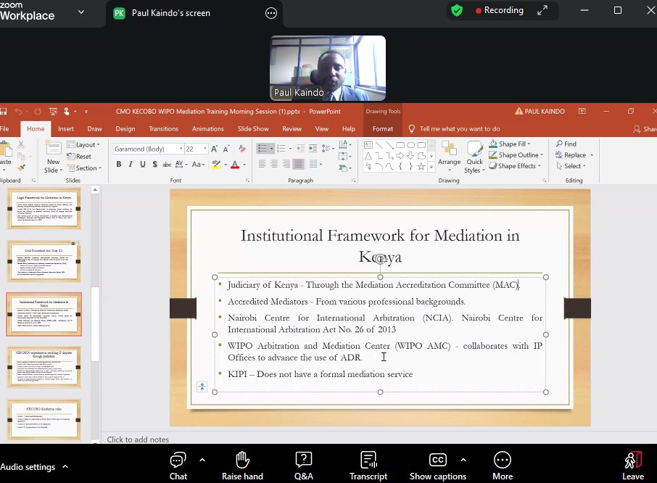This screenshot has height=483, width=657.
Task: Increase font size
Action: pos(214,149)
